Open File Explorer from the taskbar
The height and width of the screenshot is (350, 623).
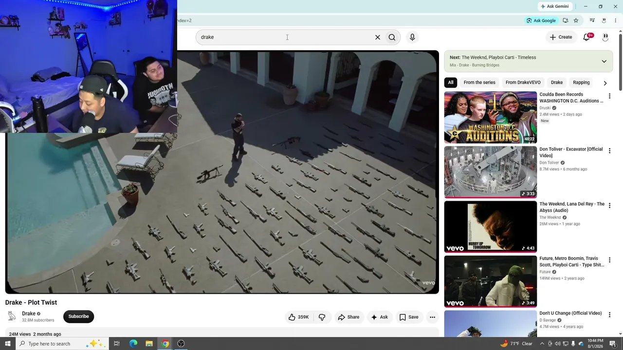point(149,344)
